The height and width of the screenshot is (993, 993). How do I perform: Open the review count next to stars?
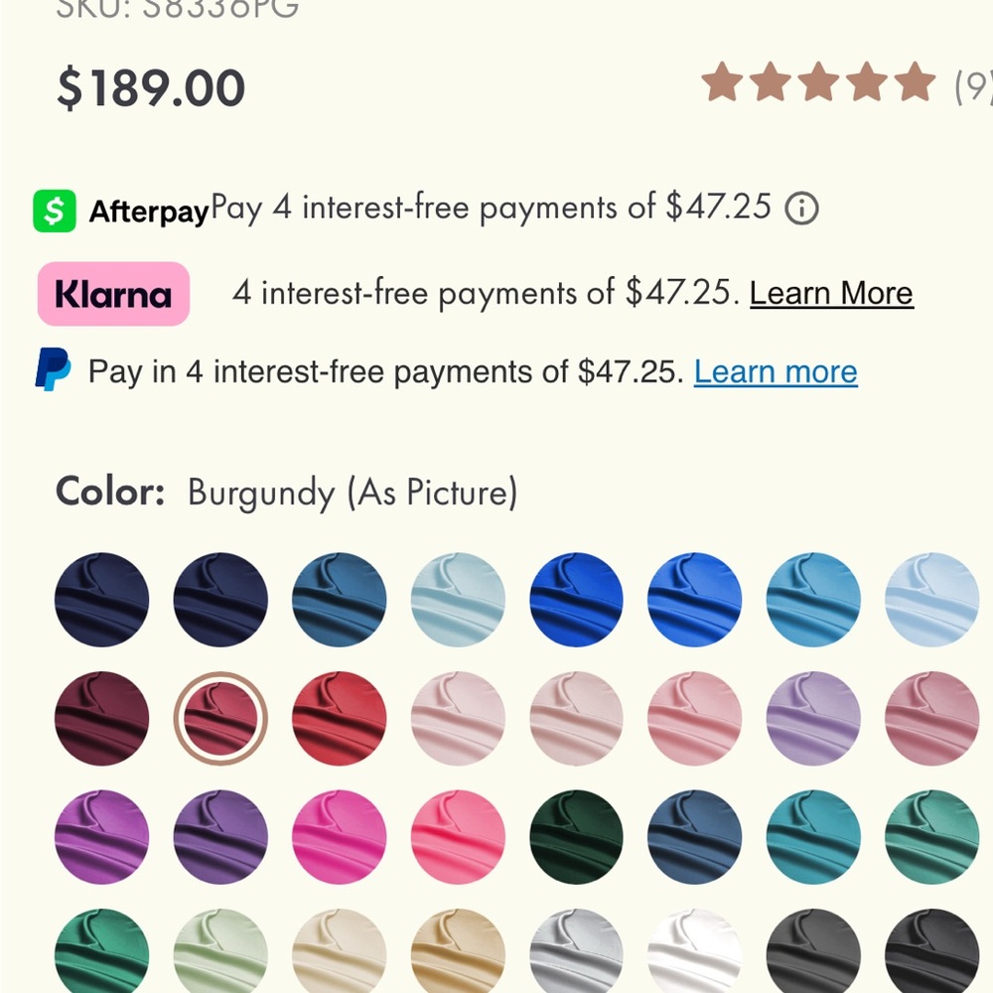pyautogui.click(x=974, y=85)
